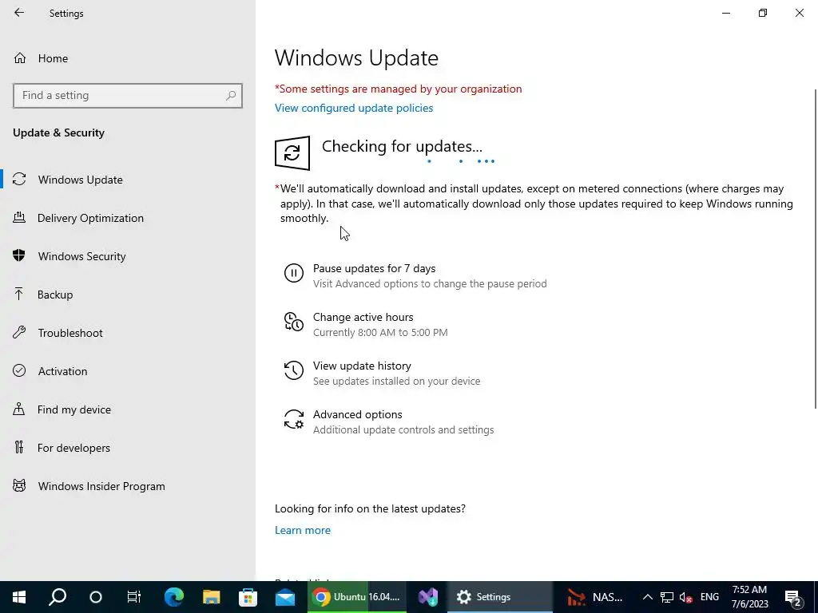Open File Explorer from the taskbar

(211, 597)
